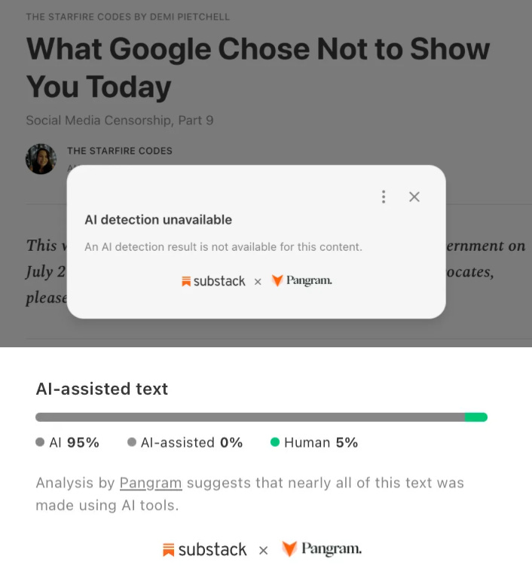Click the bottom Pangram fox logo

pos(289,549)
